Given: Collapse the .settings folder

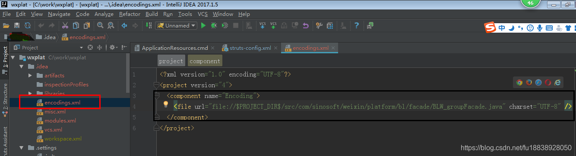Looking at the screenshot, I should pyautogui.click(x=22, y=148).
